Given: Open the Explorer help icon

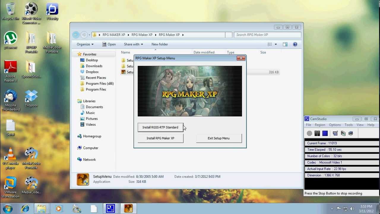Looking at the screenshot, I should (x=295, y=44).
